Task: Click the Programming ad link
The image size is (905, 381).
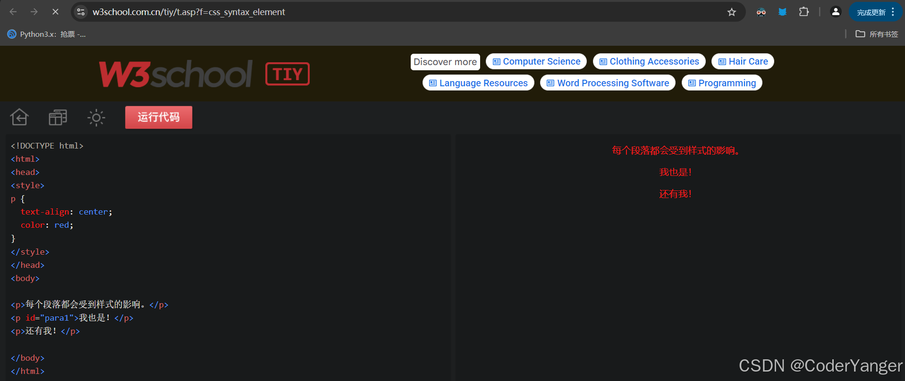Action: coord(722,83)
